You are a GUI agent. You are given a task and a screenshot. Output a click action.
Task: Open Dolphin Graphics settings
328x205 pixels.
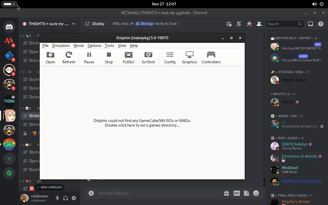point(190,58)
